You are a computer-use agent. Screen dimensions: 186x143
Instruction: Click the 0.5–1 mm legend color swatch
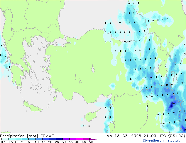(x=12, y=139)
